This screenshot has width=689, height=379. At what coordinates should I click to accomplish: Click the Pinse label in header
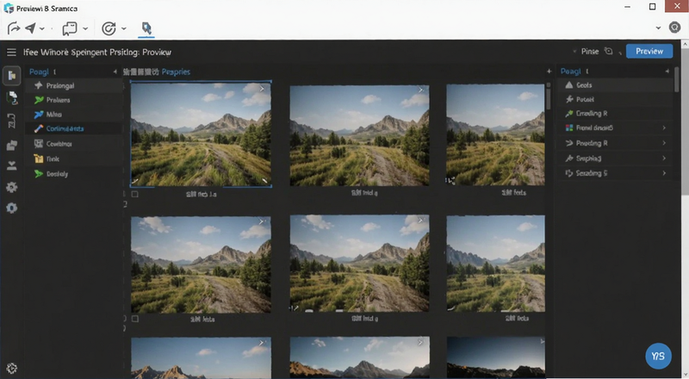click(590, 52)
